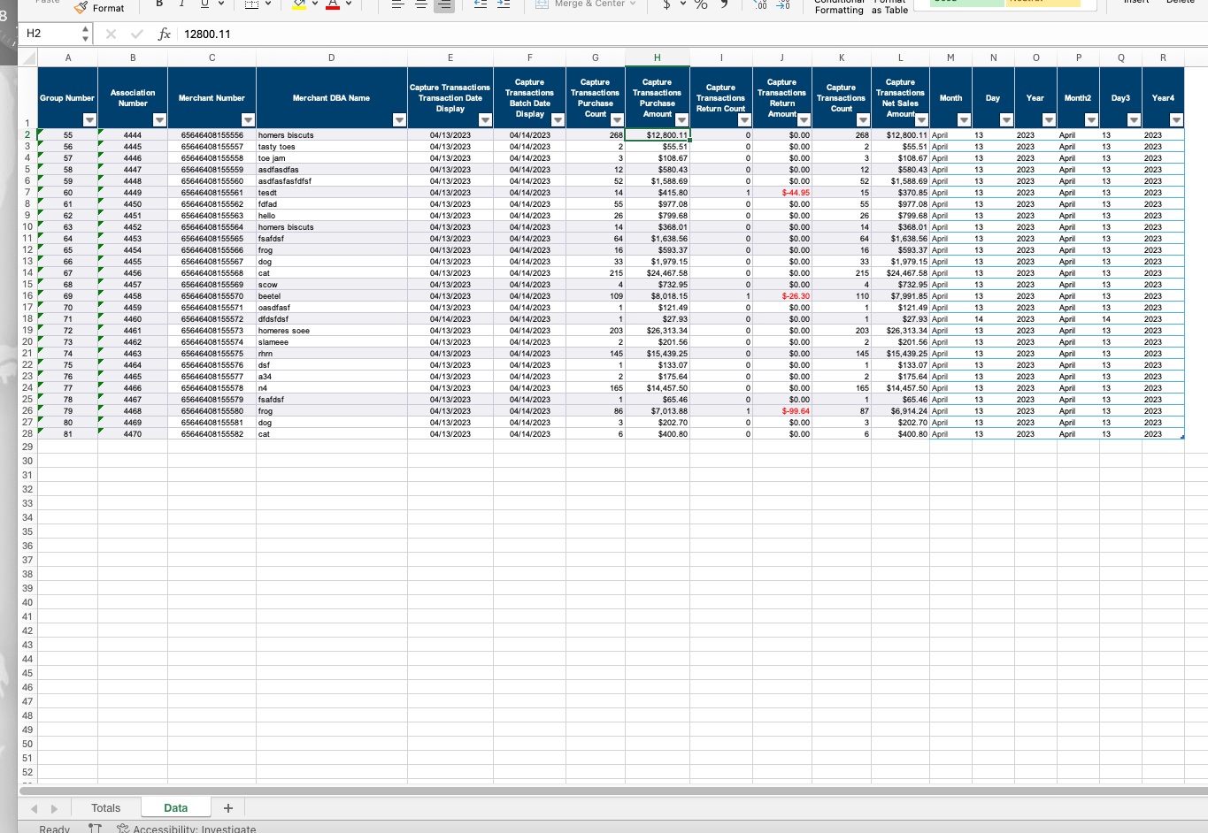Screen dimensions: 1208x833
Task: Click the decrease indent icon
Action: tap(481, 4)
